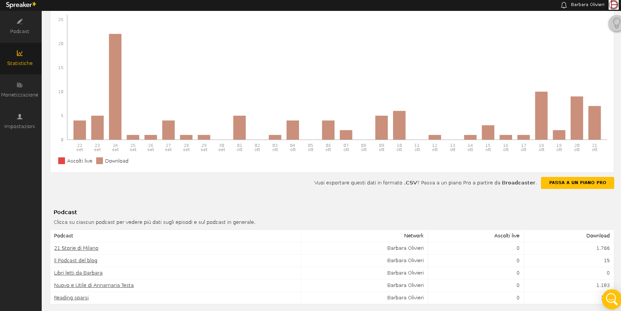Open the lightbulb tips button
The image size is (621, 311).
(x=616, y=23)
